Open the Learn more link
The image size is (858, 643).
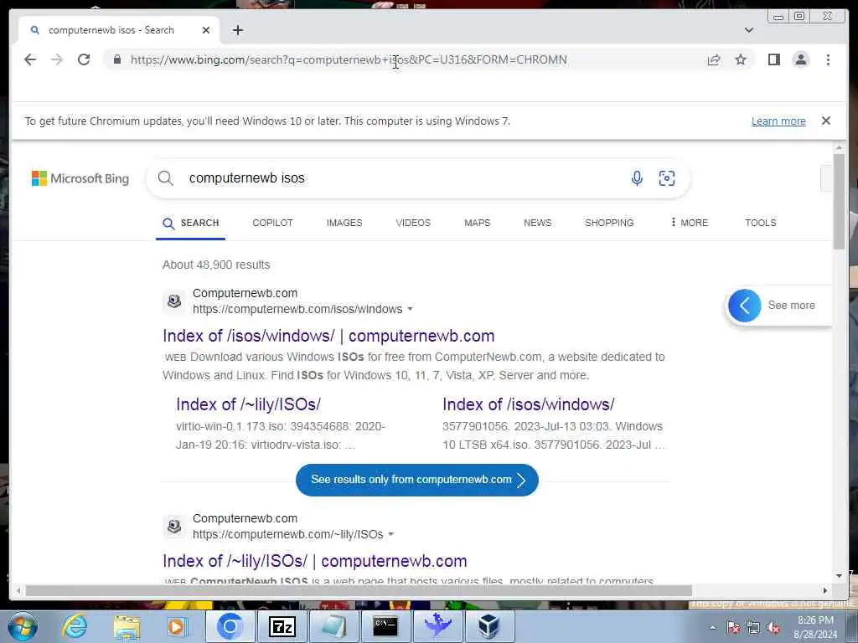coord(778,121)
